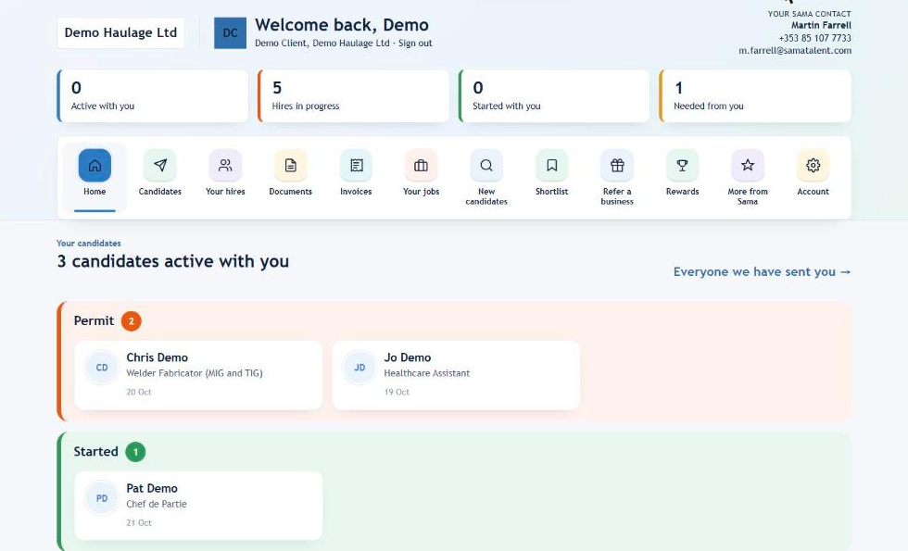Open the Needed from you stat card
The image size is (908, 551).
click(755, 96)
